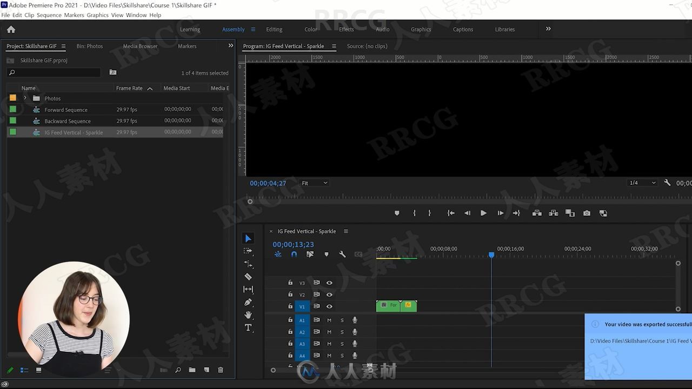This screenshot has height=389, width=692.
Task: Open Assembly workspace menu
Action: pyautogui.click(x=253, y=29)
